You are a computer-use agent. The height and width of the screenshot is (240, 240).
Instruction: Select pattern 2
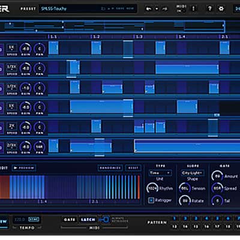pyautogui.click(x=185, y=218)
